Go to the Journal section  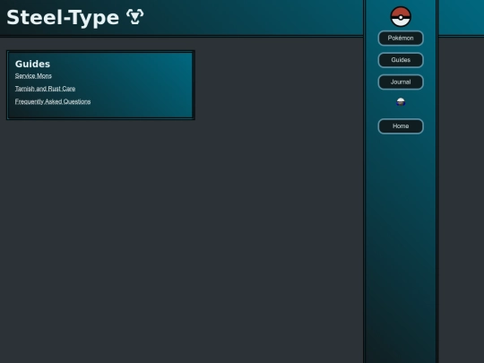tap(401, 82)
